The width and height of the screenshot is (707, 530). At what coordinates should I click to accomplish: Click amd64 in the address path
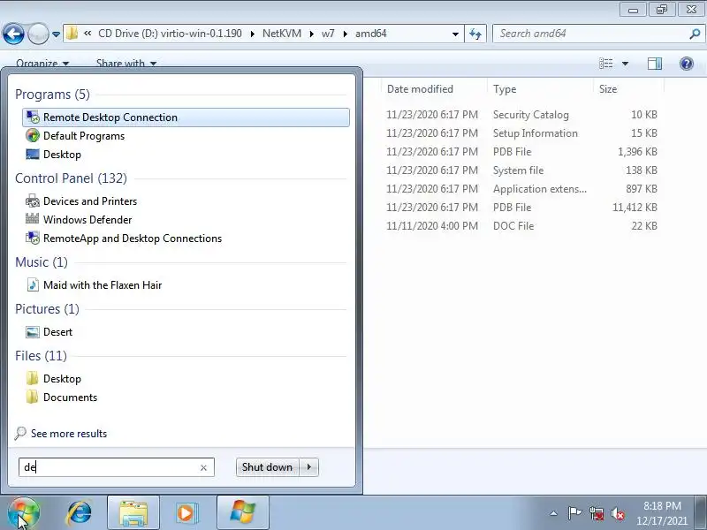[x=370, y=34]
